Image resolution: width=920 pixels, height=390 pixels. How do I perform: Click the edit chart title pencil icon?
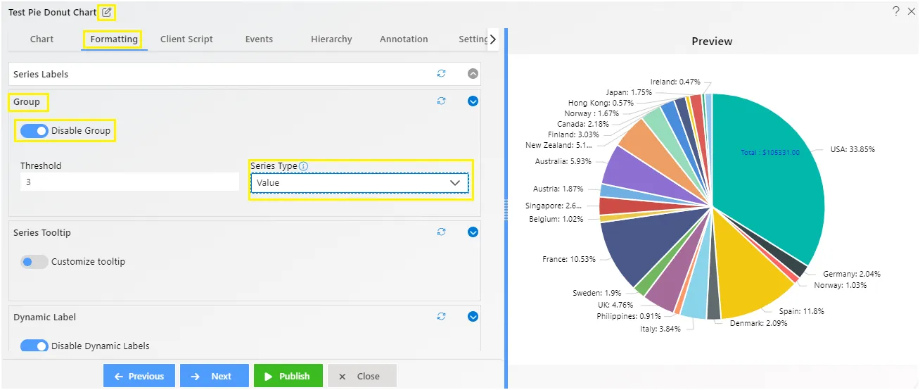106,12
